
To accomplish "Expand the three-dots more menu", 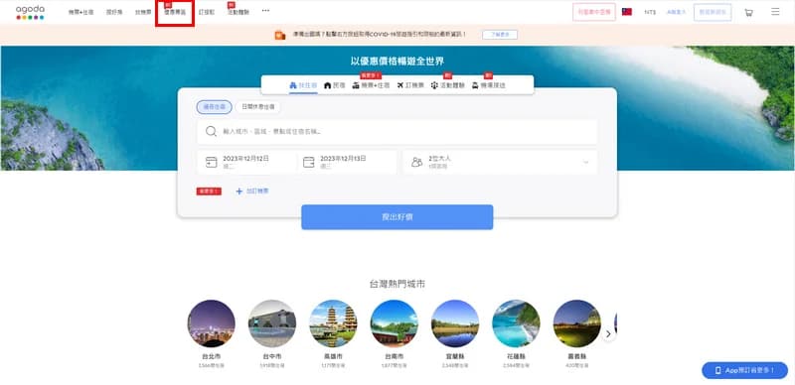I will point(265,10).
